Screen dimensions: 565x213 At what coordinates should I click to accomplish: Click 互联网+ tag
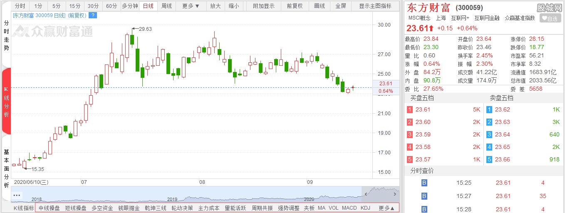point(460,18)
